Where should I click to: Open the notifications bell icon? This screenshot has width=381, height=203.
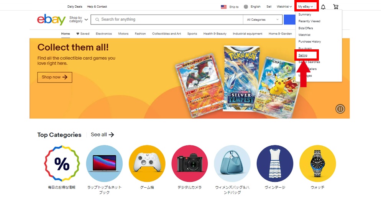(x=323, y=7)
